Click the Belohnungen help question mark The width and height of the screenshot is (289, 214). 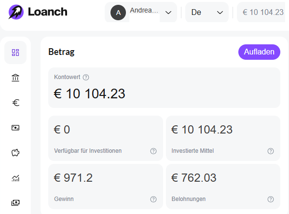tap(271, 199)
